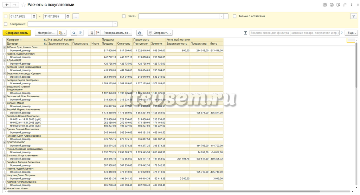Click the top-right printer icon
Viewport: 360px width, 195px height.
[x=331, y=5]
